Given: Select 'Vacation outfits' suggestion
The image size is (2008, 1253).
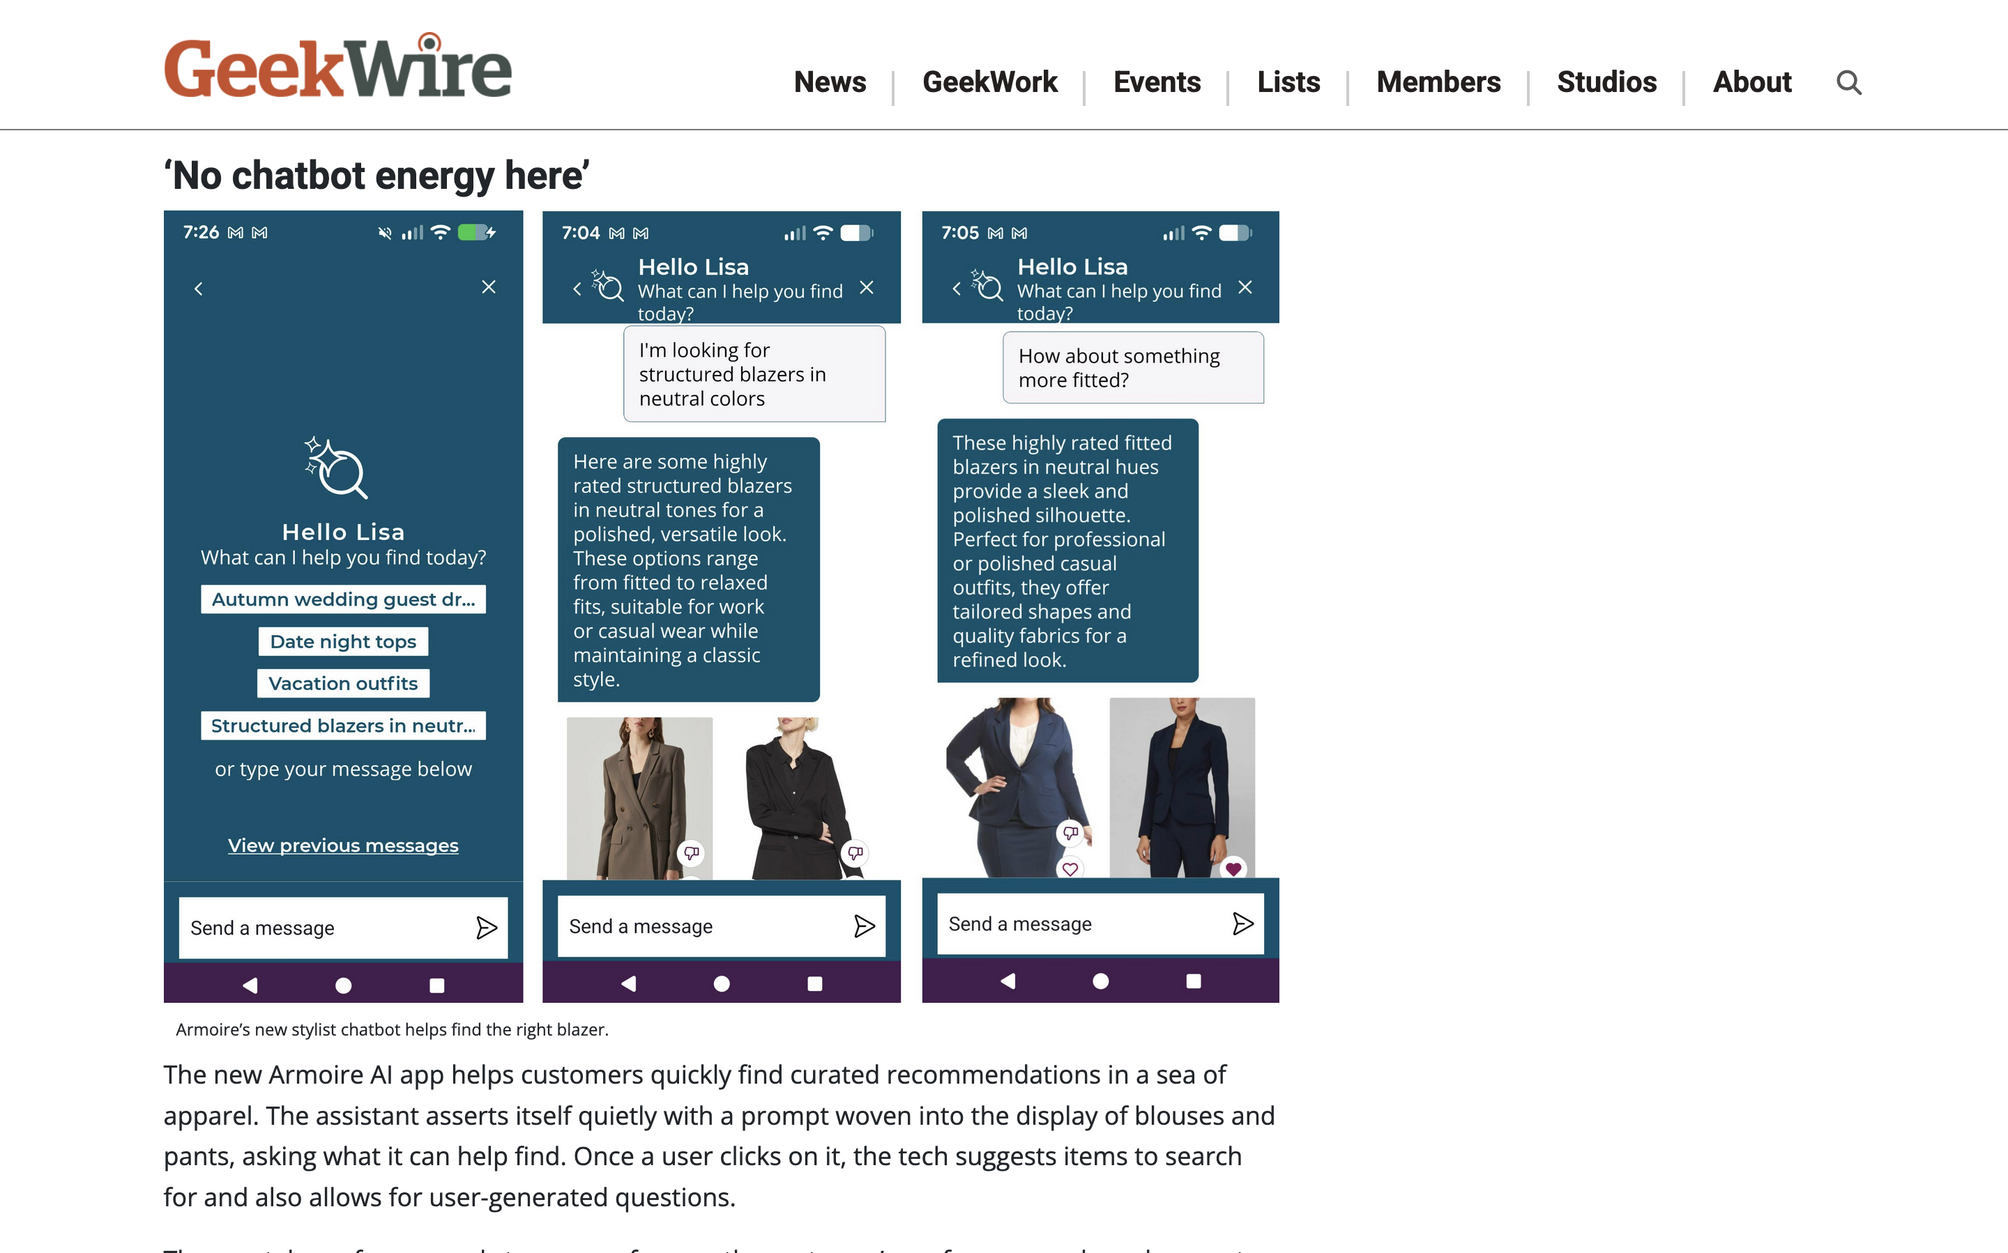Looking at the screenshot, I should [x=343, y=683].
